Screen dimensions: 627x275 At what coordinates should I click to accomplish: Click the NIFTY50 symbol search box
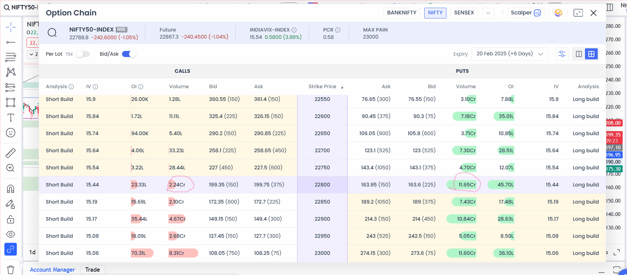pos(20,7)
